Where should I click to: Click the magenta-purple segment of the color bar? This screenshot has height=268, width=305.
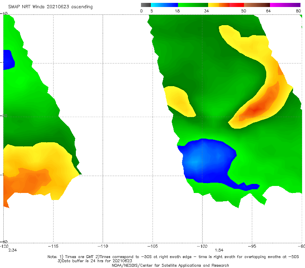click(285, 5)
